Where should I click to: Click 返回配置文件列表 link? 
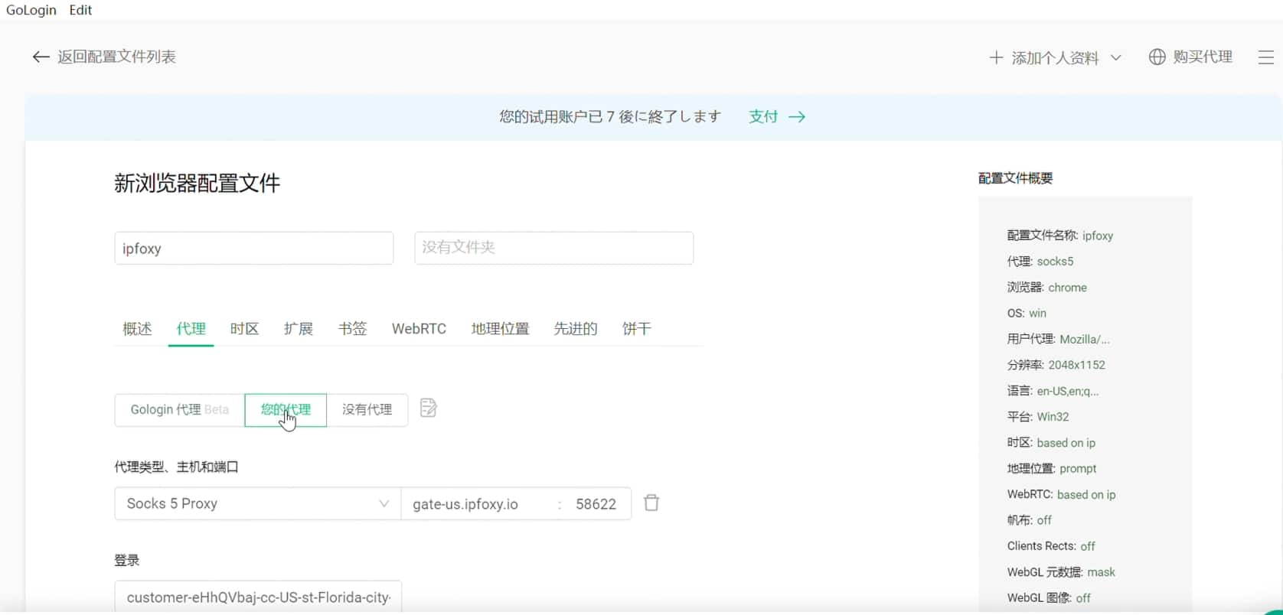117,57
